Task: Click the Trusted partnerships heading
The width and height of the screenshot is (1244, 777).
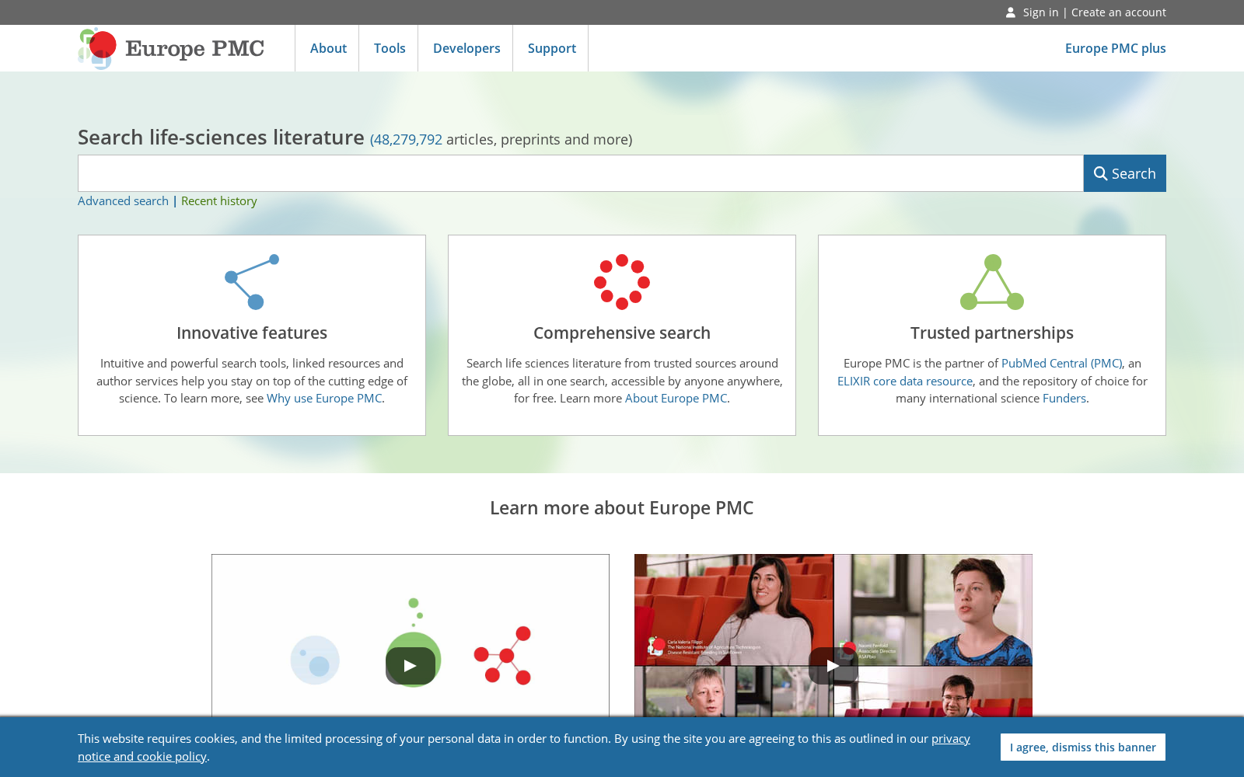Action: tap(992, 333)
